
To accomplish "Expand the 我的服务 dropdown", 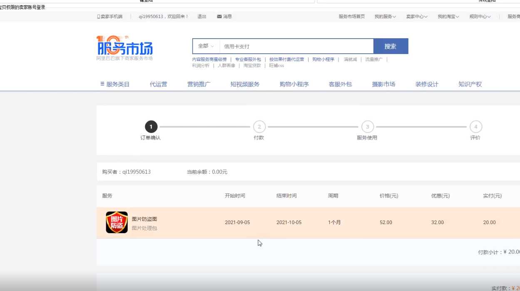I will (x=385, y=17).
